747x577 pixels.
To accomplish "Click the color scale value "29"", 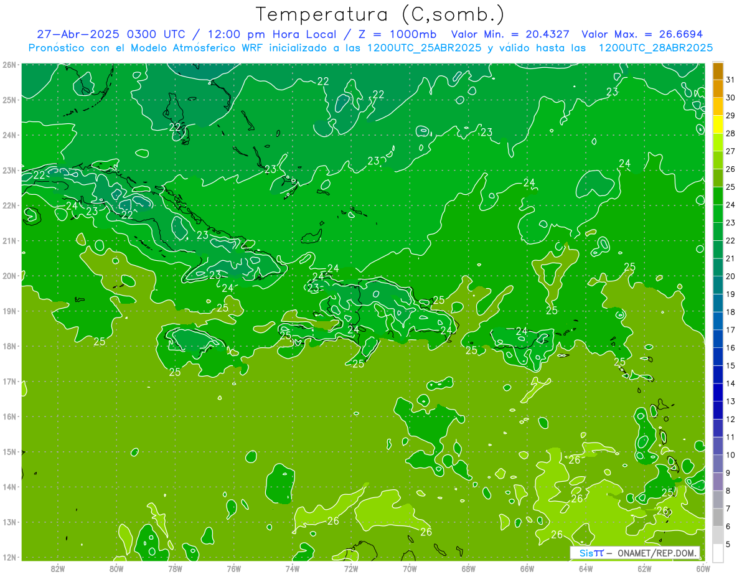I will tap(731, 116).
